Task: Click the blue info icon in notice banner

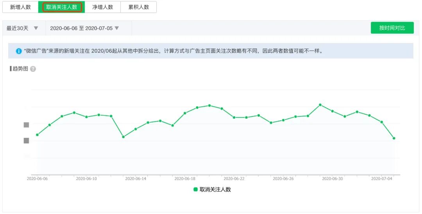Action: coord(18,51)
